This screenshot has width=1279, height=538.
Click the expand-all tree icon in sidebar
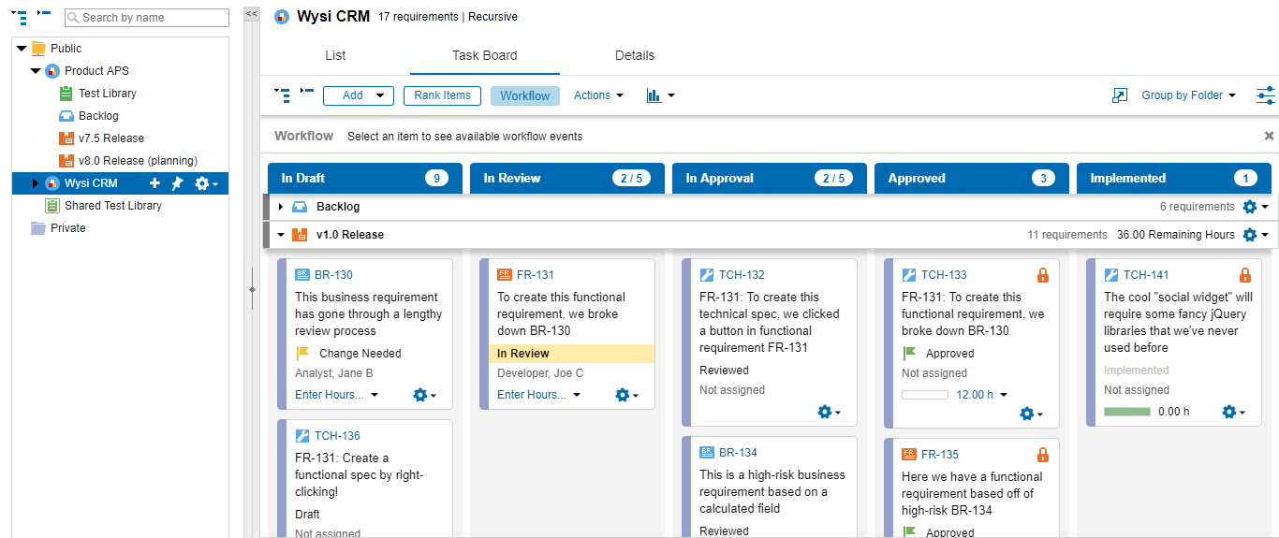click(20, 17)
